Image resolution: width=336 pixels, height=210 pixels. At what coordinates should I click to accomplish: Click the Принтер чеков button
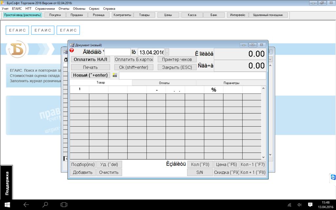coord(177,59)
